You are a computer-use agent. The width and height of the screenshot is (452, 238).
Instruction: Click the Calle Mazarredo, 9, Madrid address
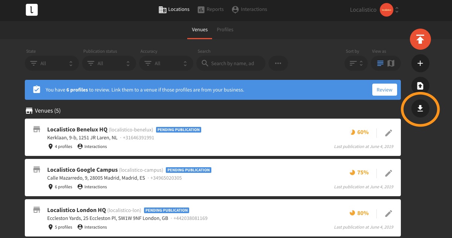pyautogui.click(x=96, y=178)
